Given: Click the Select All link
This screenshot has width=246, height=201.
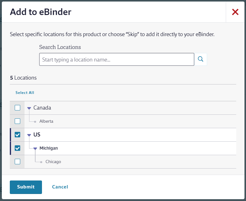Looking at the screenshot, I should tap(25, 93).
